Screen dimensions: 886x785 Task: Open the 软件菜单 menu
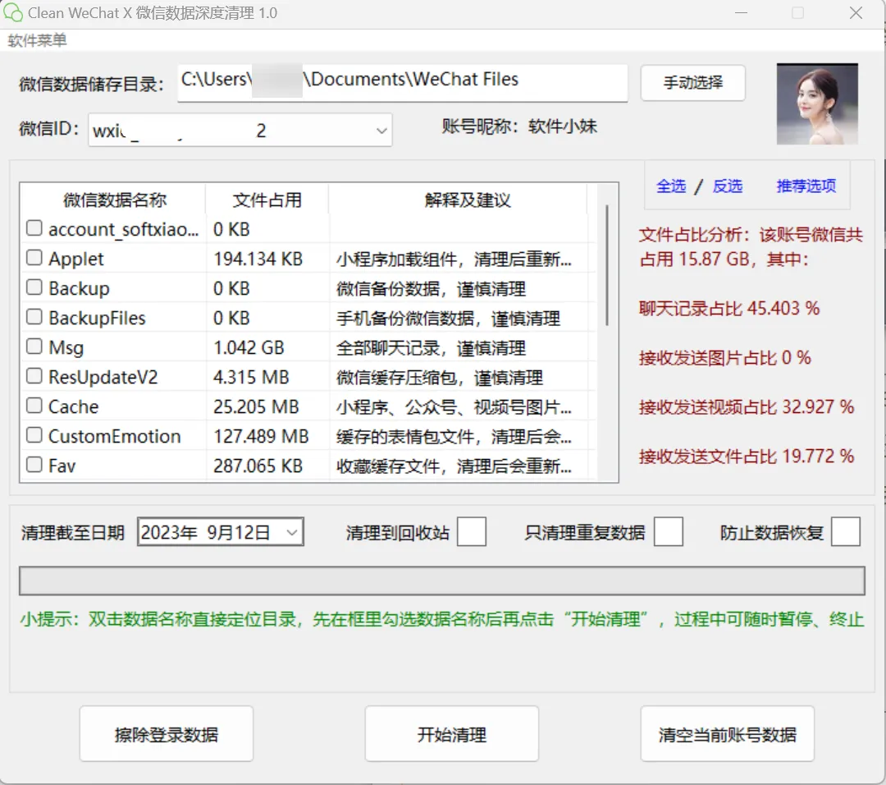coord(37,41)
